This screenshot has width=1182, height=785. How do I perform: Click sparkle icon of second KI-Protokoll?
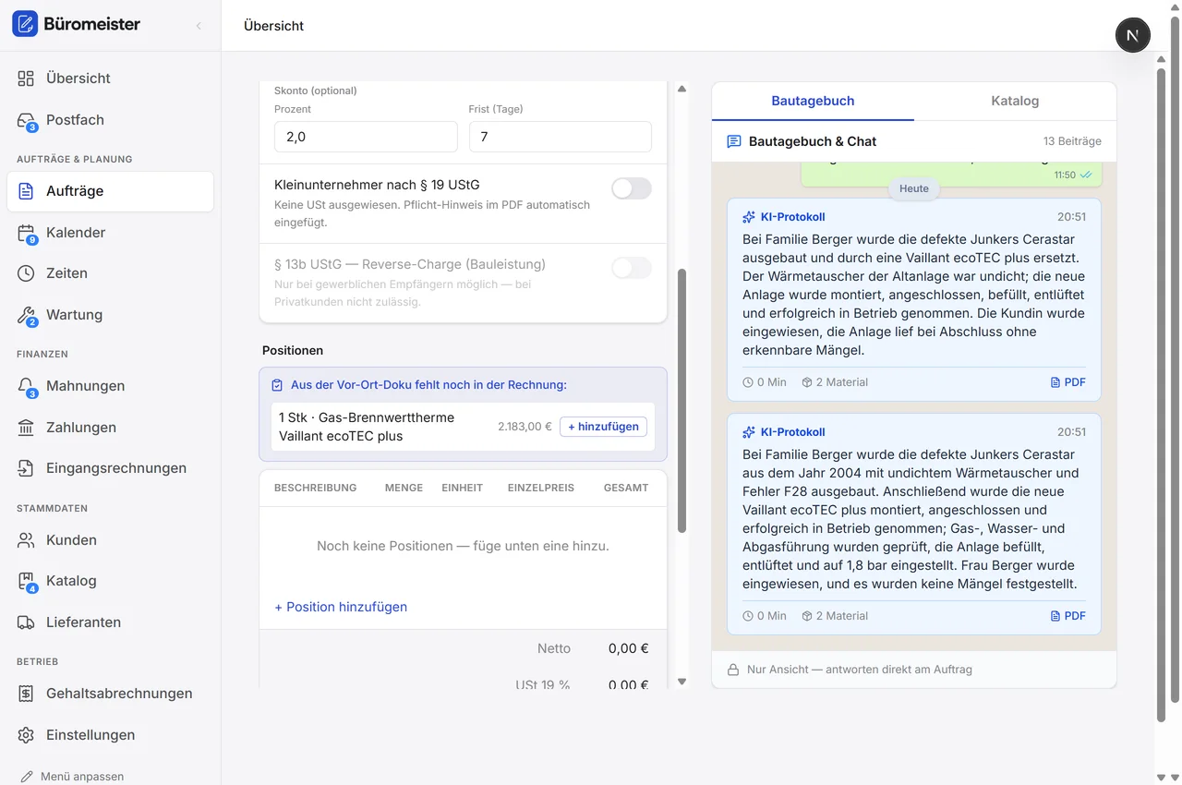click(x=749, y=432)
